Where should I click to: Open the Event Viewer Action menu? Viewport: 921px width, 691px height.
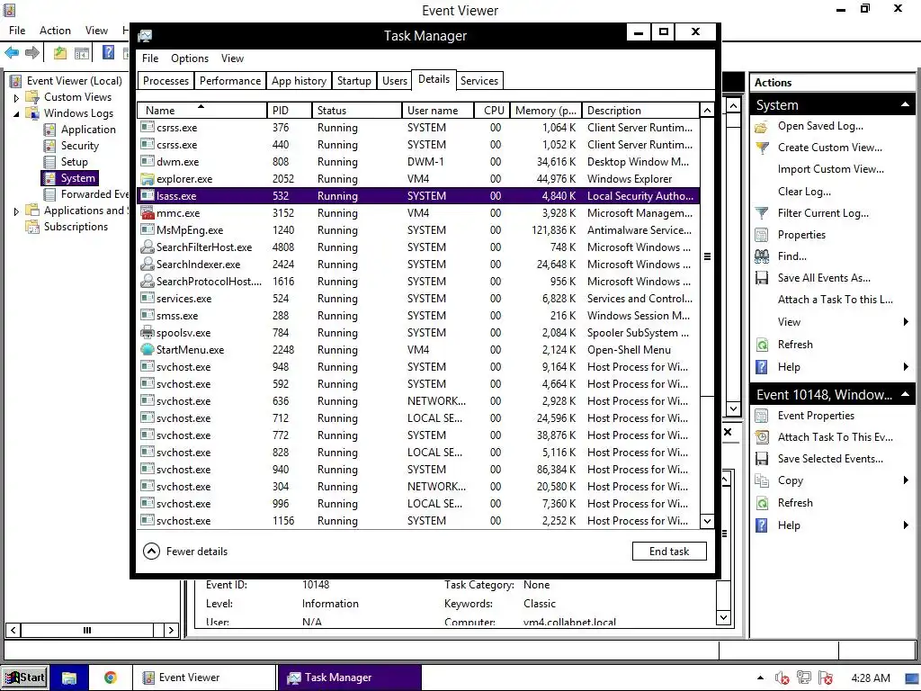point(55,31)
